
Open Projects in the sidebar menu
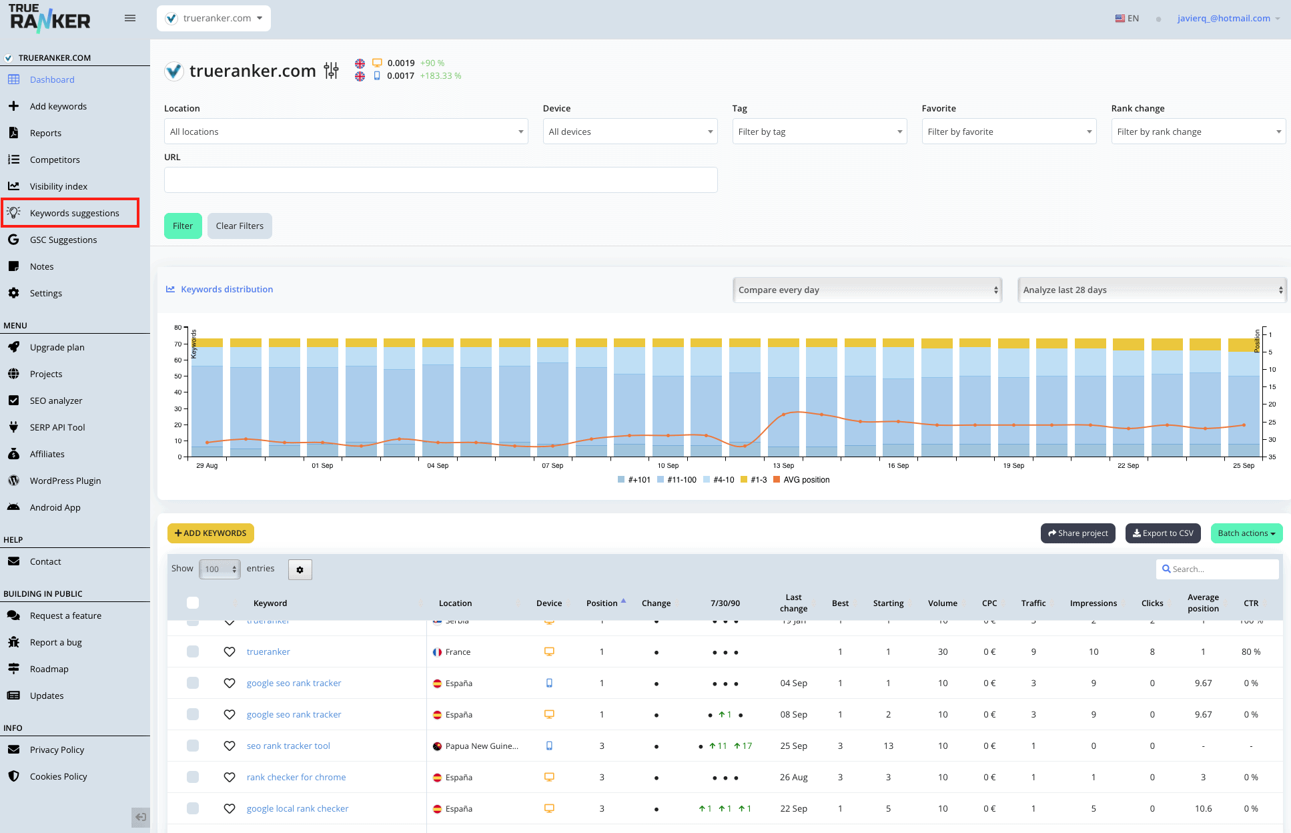[46, 374]
